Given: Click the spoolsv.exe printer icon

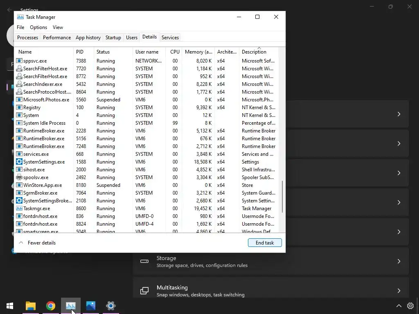Looking at the screenshot, I should pos(19,177).
